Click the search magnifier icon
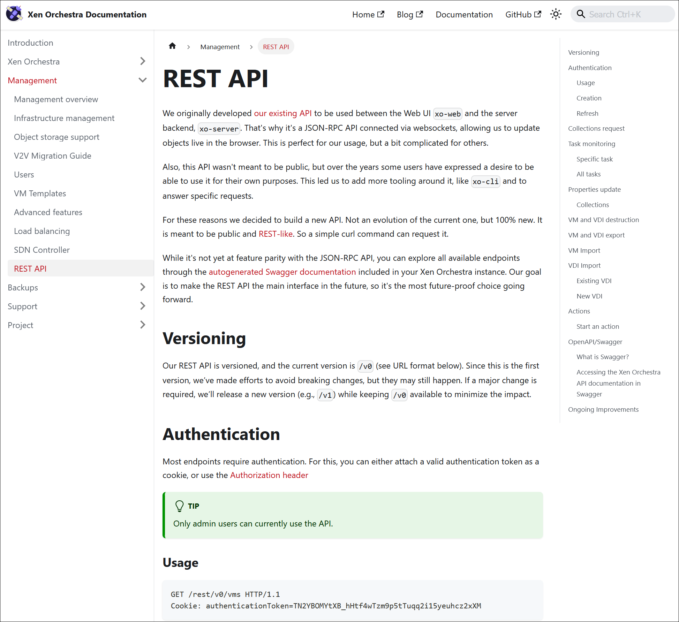 pos(581,14)
